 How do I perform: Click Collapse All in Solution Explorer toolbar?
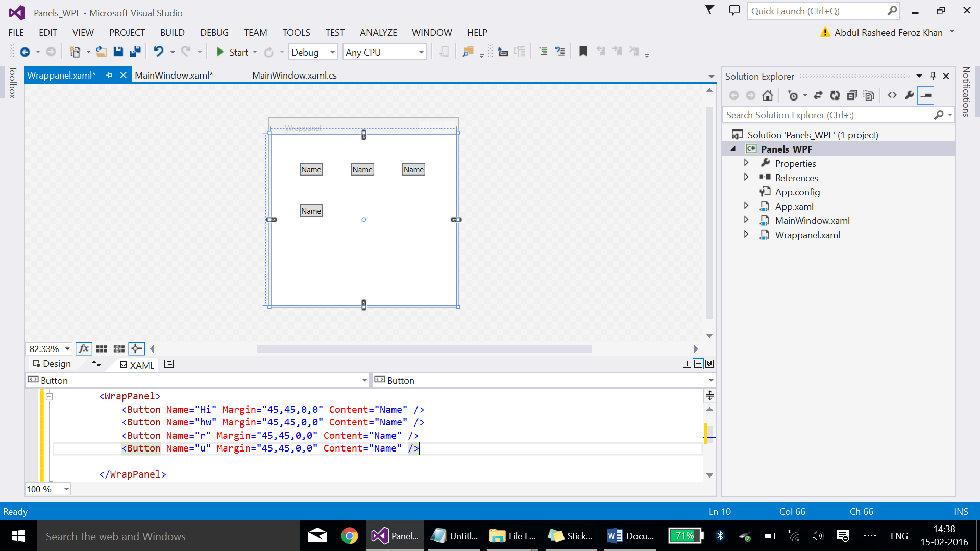[852, 95]
